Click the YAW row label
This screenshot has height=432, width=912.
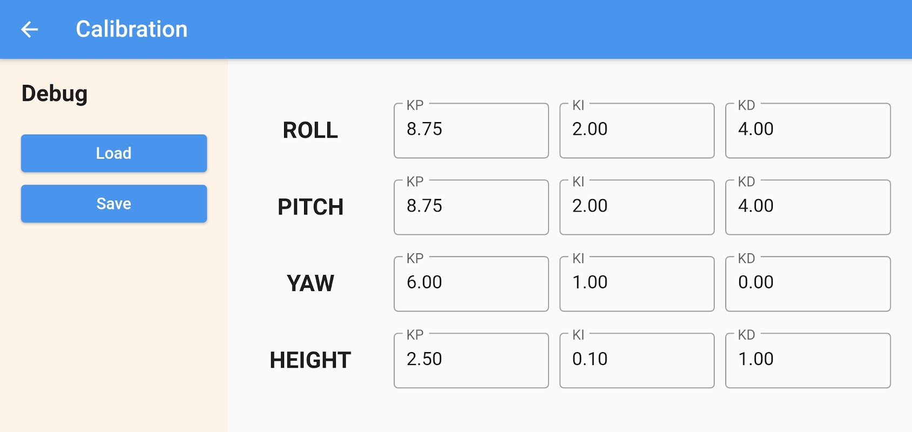point(310,283)
